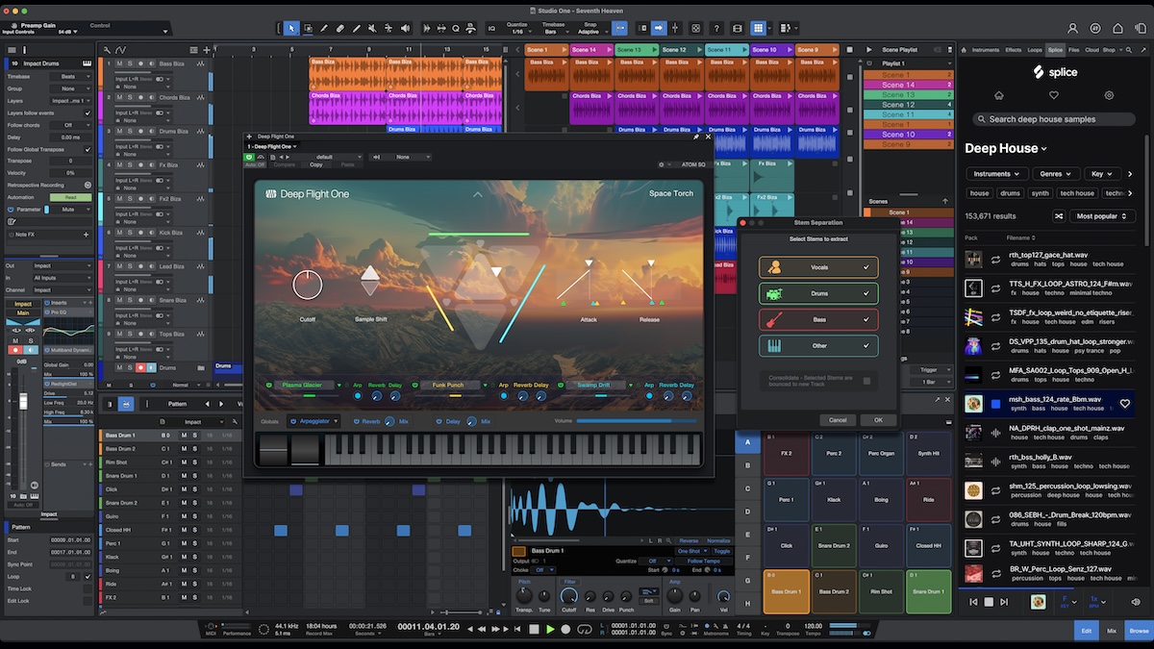Switch to the Effects tab in the browser
The width and height of the screenshot is (1154, 649).
(x=1014, y=49)
